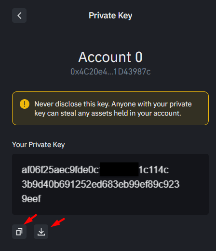216x251 pixels.
Task: Go back using the left chevron button
Action: 19,15
